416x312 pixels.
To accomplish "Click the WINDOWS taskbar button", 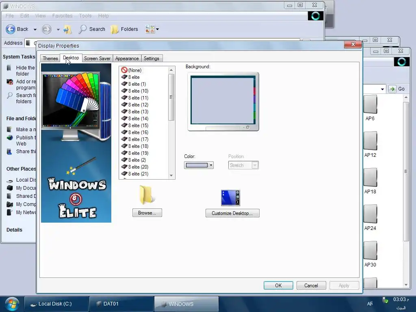I will (186, 304).
